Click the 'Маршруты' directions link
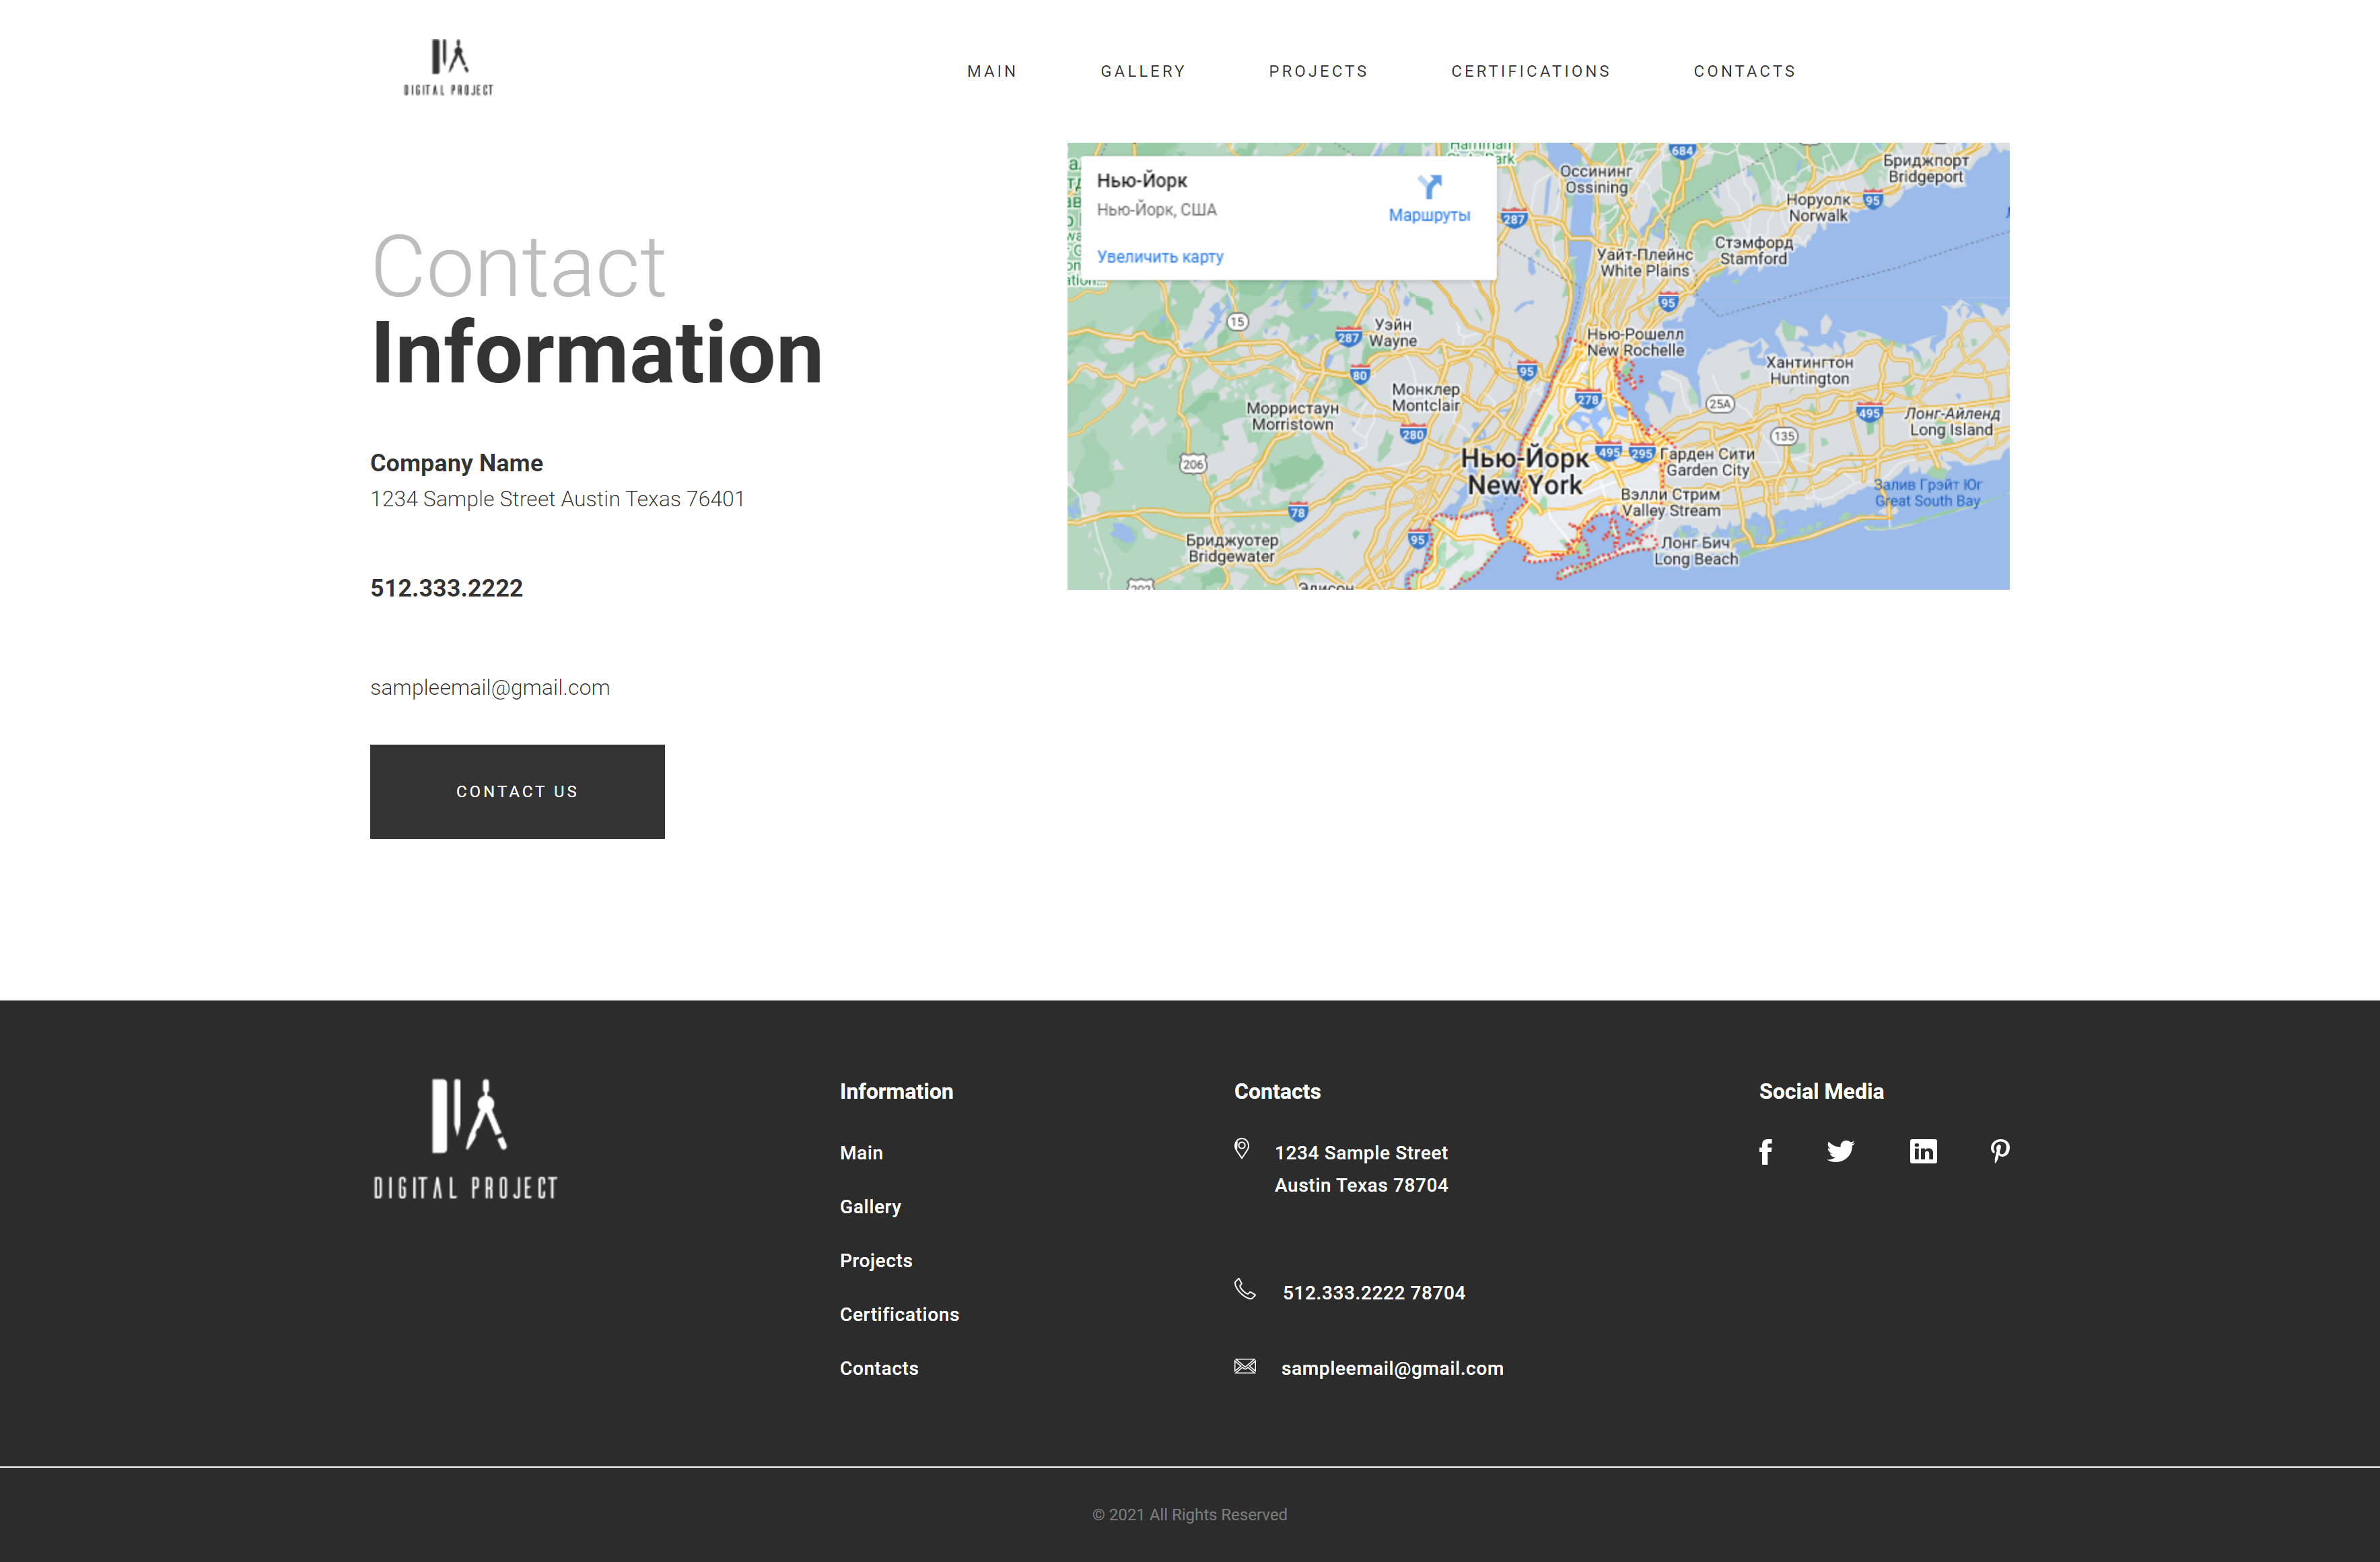This screenshot has width=2380, height=1562. pyautogui.click(x=1429, y=215)
